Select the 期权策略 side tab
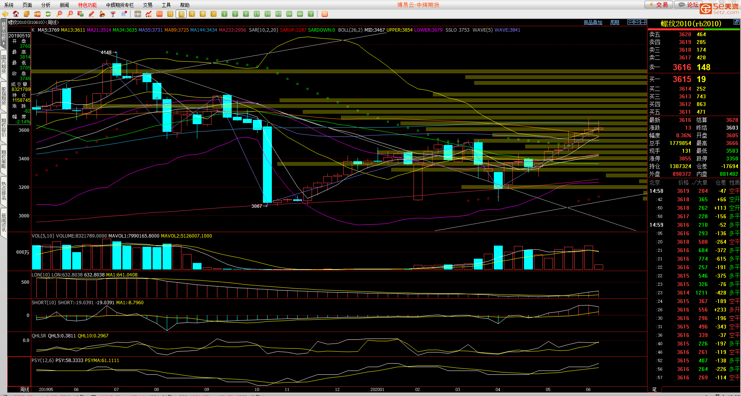741x396 pixels. pyautogui.click(x=3, y=160)
